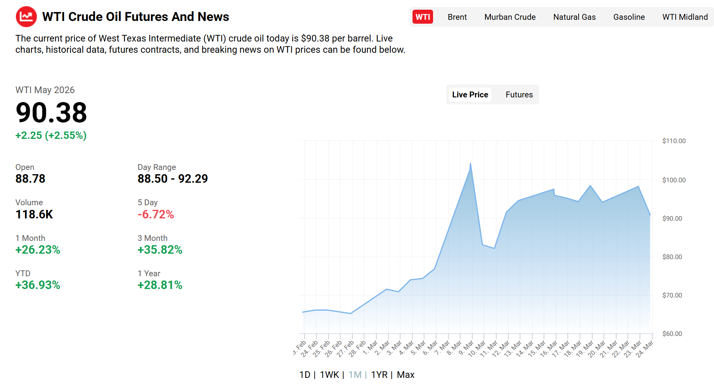Click the 90.38 current price value
This screenshot has width=714, height=386.
(51, 113)
